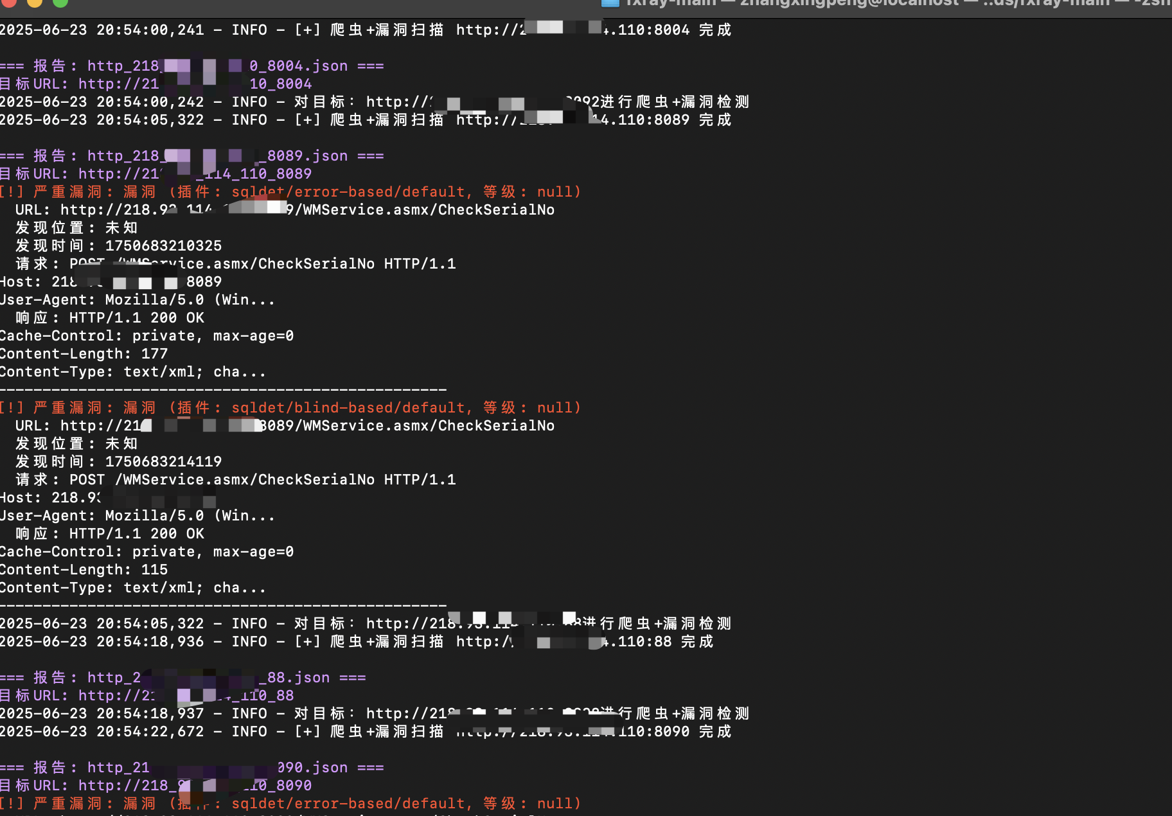Select the report line ending _8089.json

pyautogui.click(x=191, y=156)
